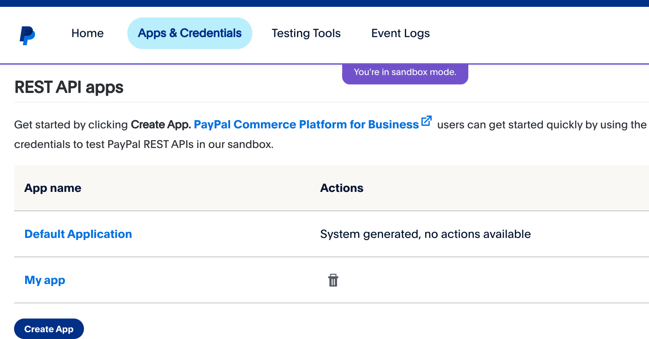Image resolution: width=649 pixels, height=339 pixels.
Task: Open the external link icon beside Business
Action: pyautogui.click(x=427, y=121)
